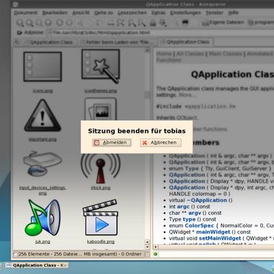Follow the Home link in the documentation
Viewport: 274px width, 274px height.
tap(164, 53)
